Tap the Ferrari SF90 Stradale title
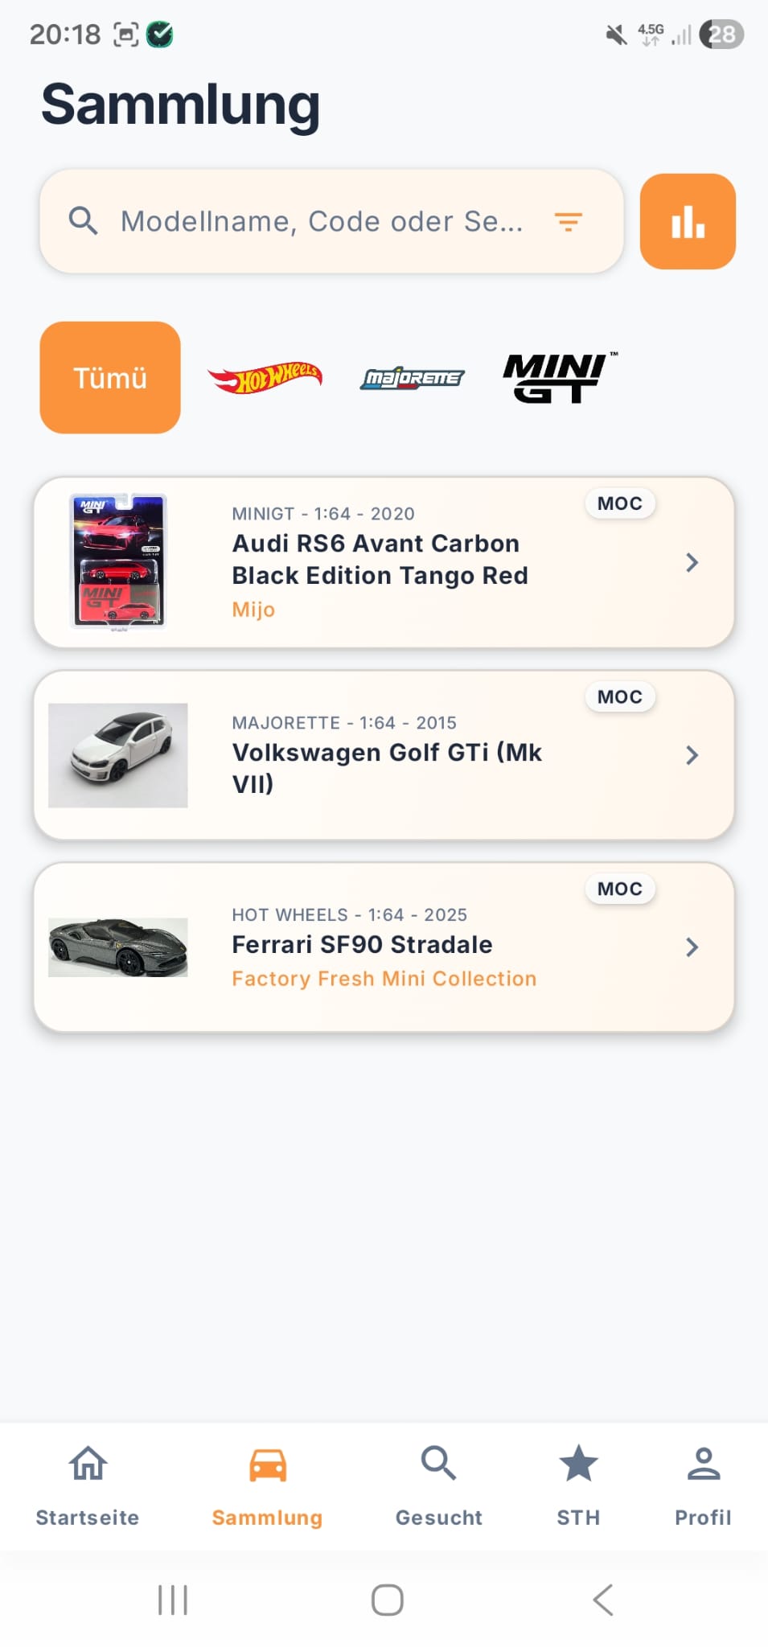The width and height of the screenshot is (768, 1647). [362, 944]
